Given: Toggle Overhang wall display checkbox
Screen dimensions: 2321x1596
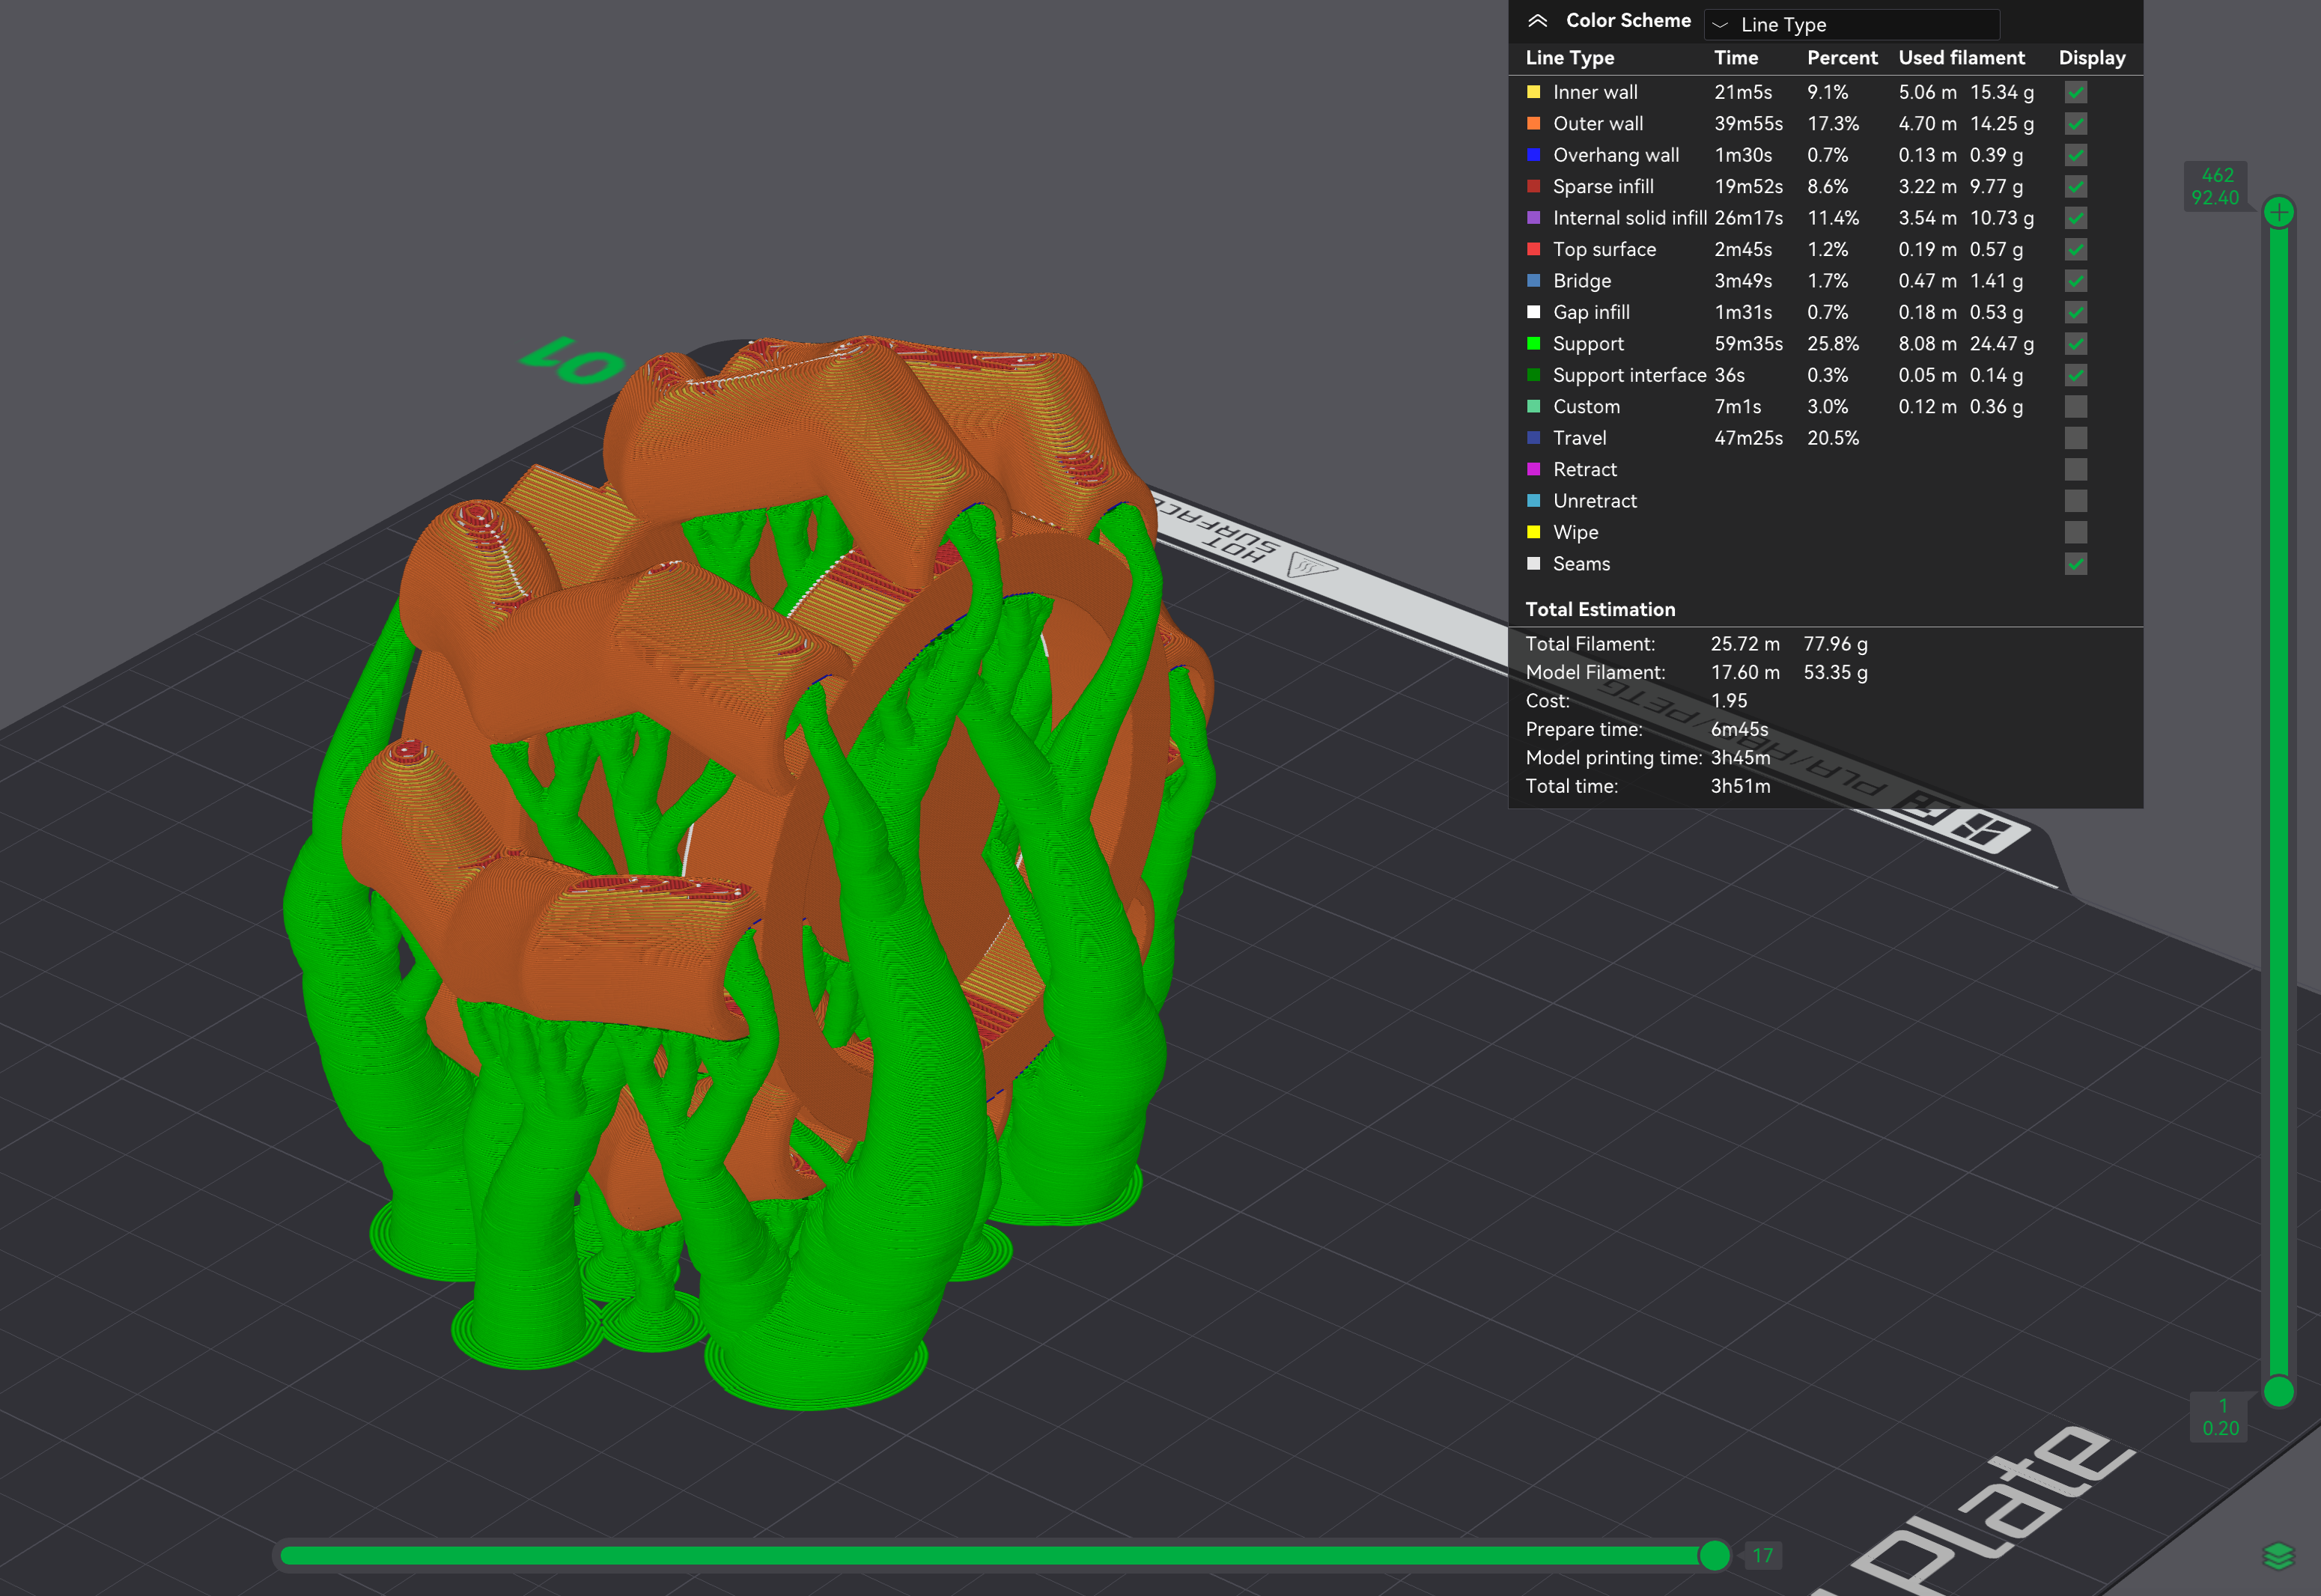Looking at the screenshot, I should pos(2076,155).
